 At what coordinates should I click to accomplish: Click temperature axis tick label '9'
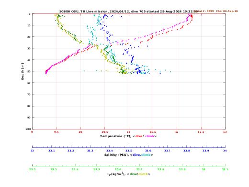pos(32,132)
